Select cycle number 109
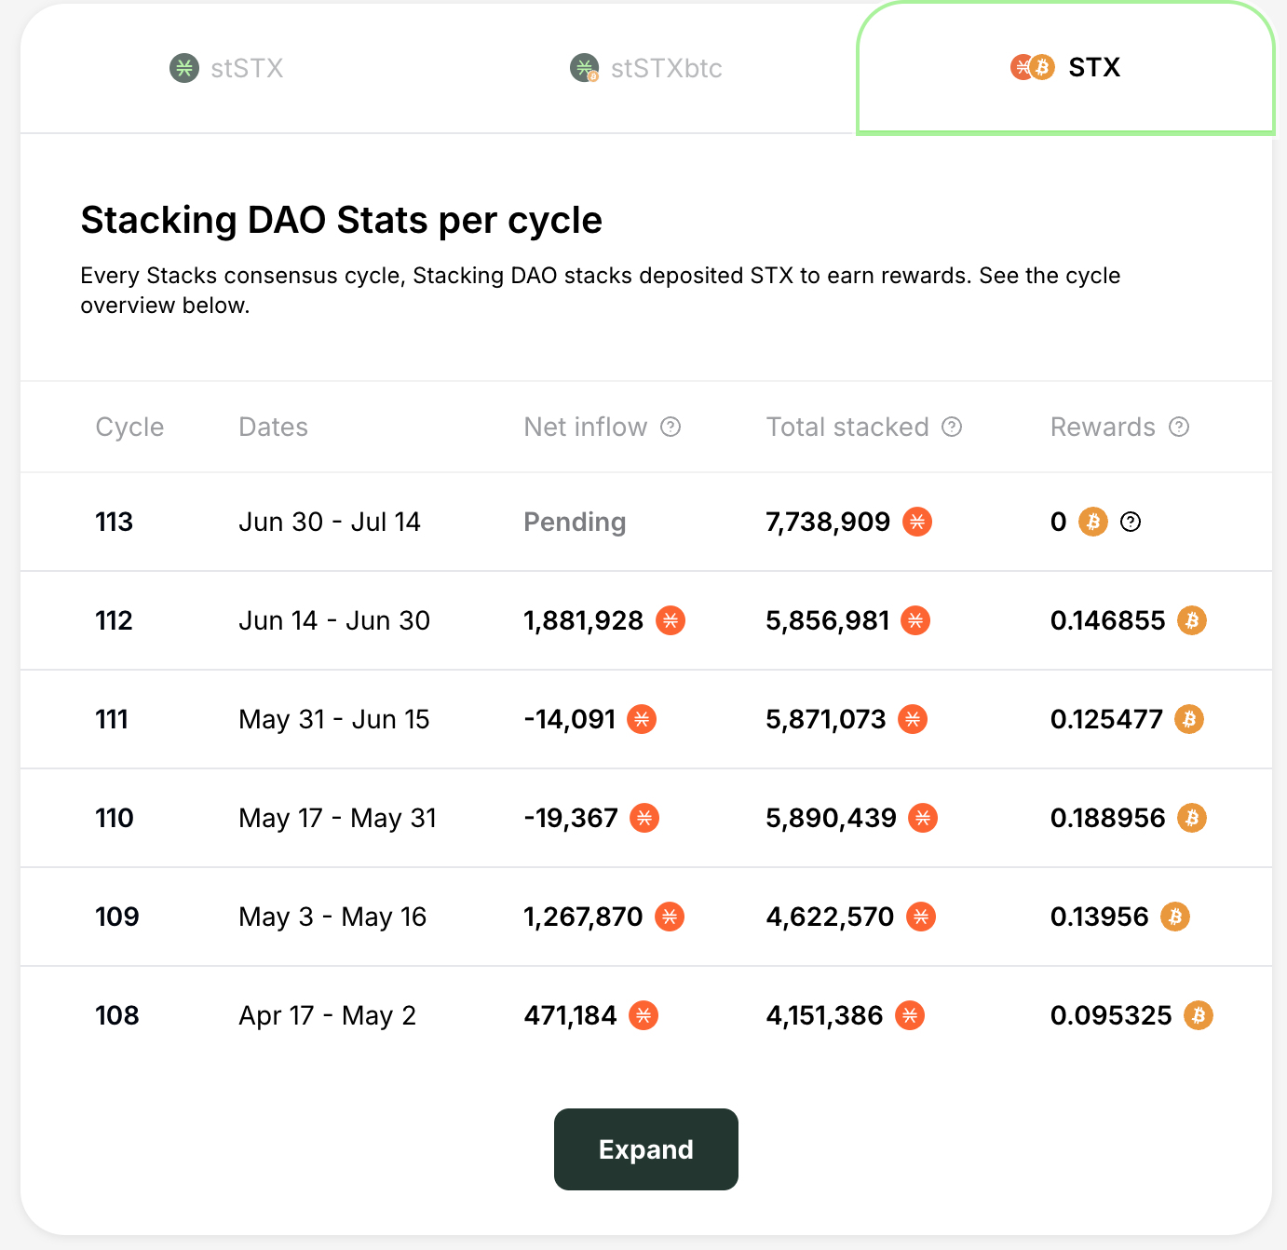Screen dimensions: 1287x1250 coord(117,917)
